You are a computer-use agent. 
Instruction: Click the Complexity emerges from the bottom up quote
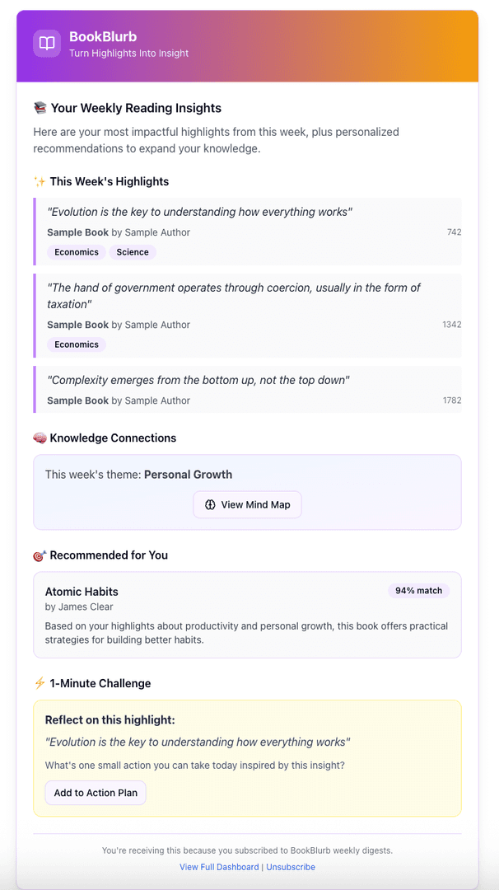(x=198, y=380)
